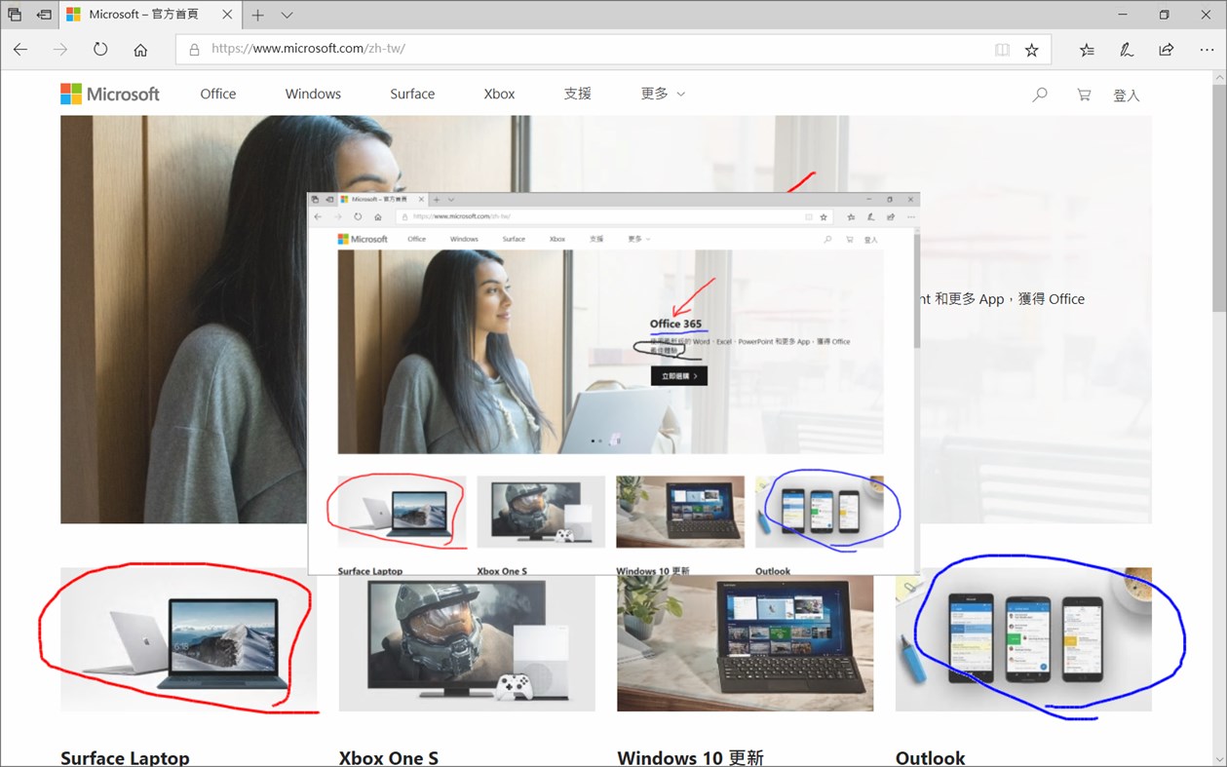Image resolution: width=1227 pixels, height=767 pixels.
Task: Open Surface menu item in inset window
Action: pos(514,239)
